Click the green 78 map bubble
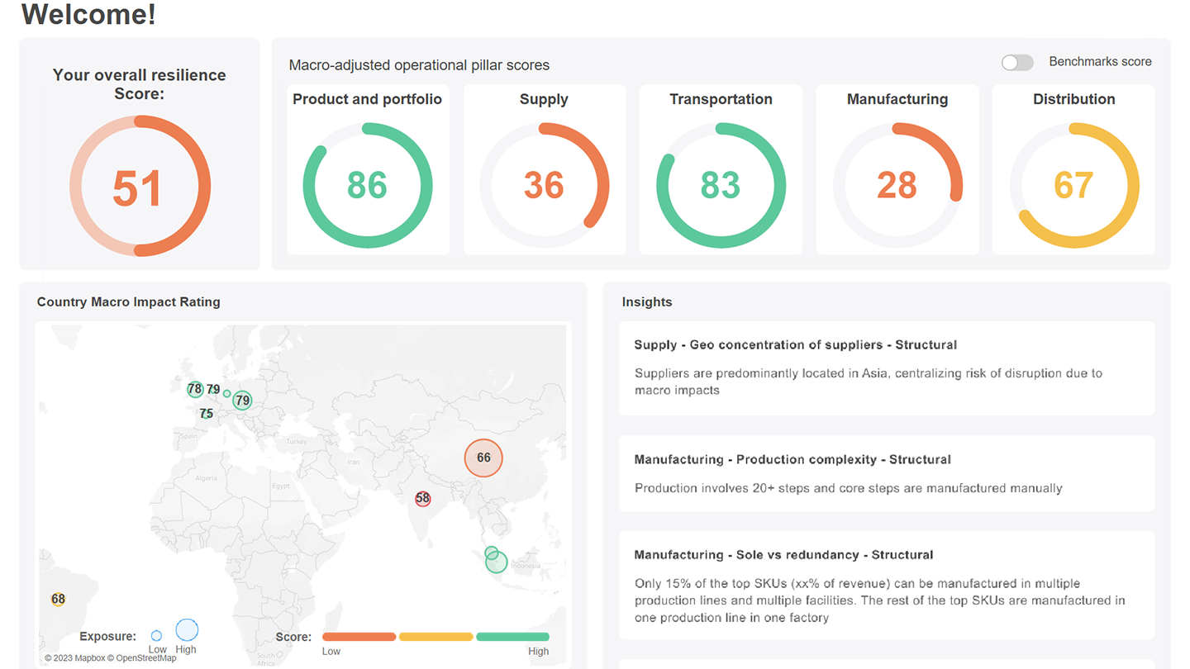 pos(195,389)
